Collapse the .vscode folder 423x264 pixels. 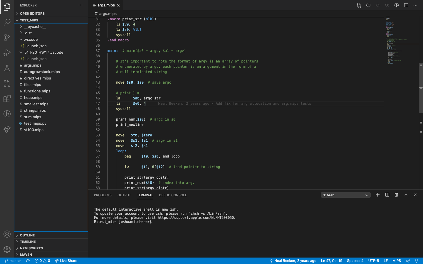click(51, 40)
